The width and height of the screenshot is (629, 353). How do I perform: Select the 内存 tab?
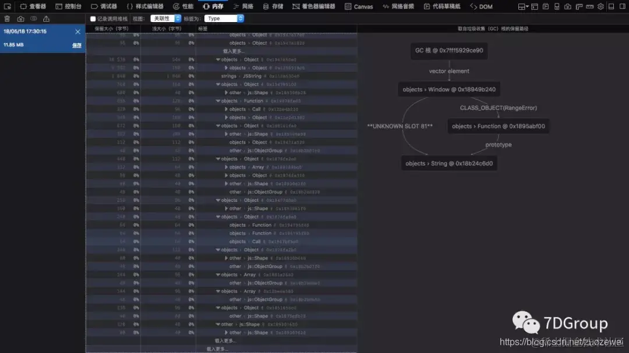(213, 6)
